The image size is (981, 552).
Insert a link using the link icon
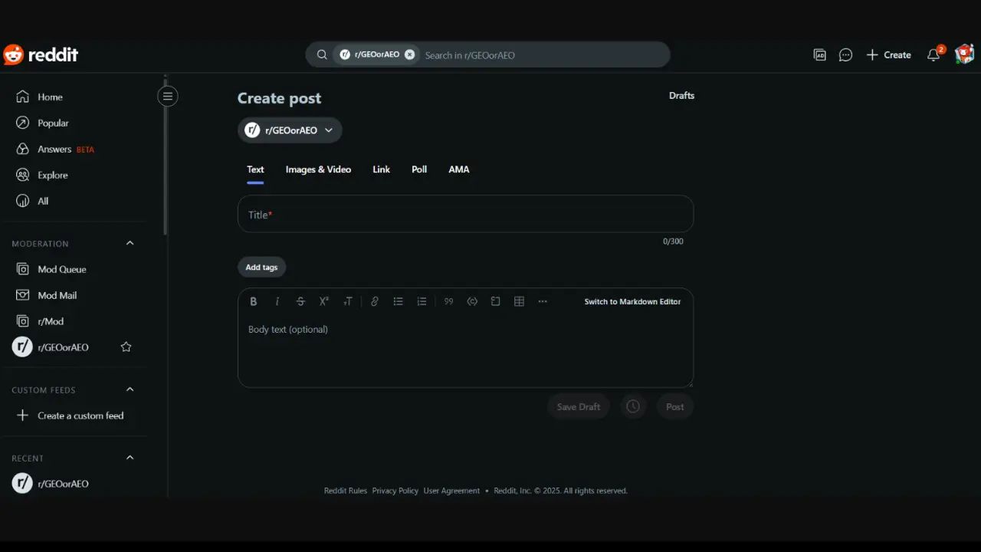click(x=374, y=301)
